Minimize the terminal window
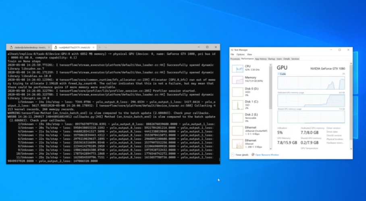The width and height of the screenshot is (366, 201). [x=199, y=47]
